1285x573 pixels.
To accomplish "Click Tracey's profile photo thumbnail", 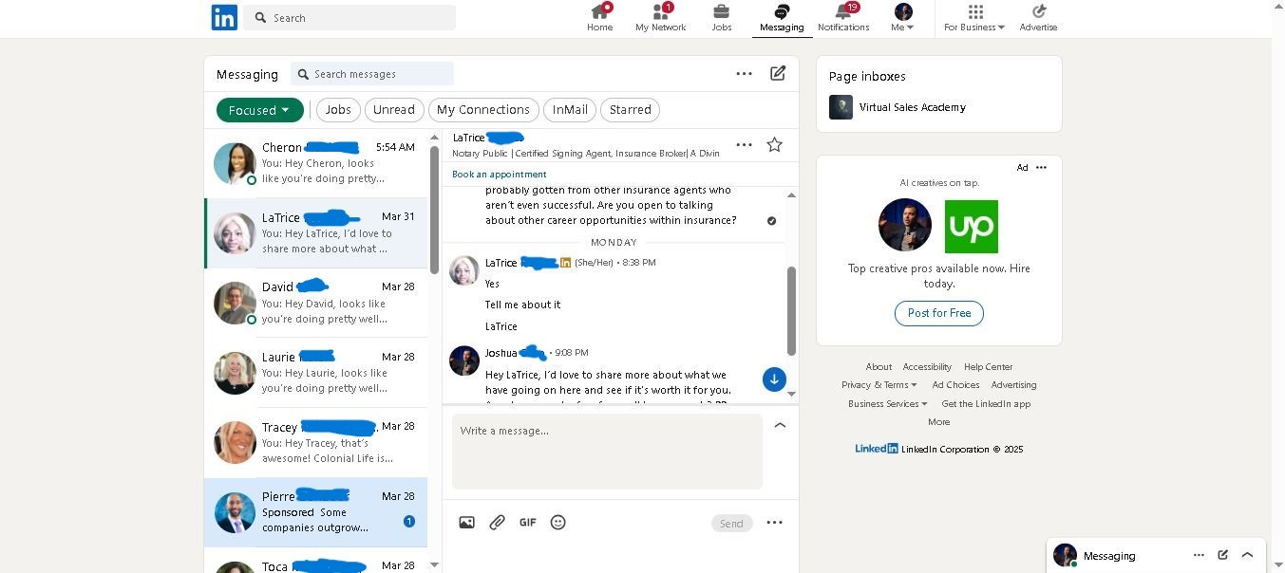I will (x=235, y=443).
